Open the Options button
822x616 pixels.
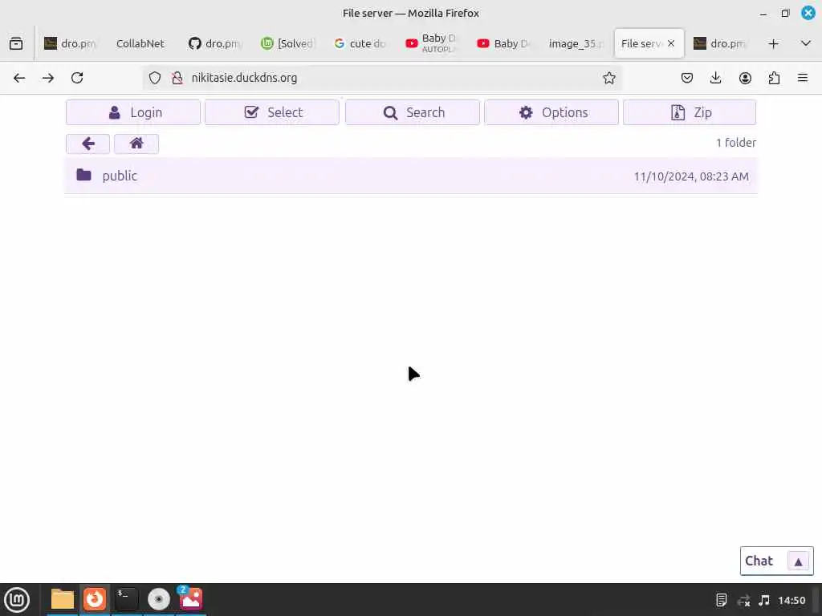click(x=551, y=112)
